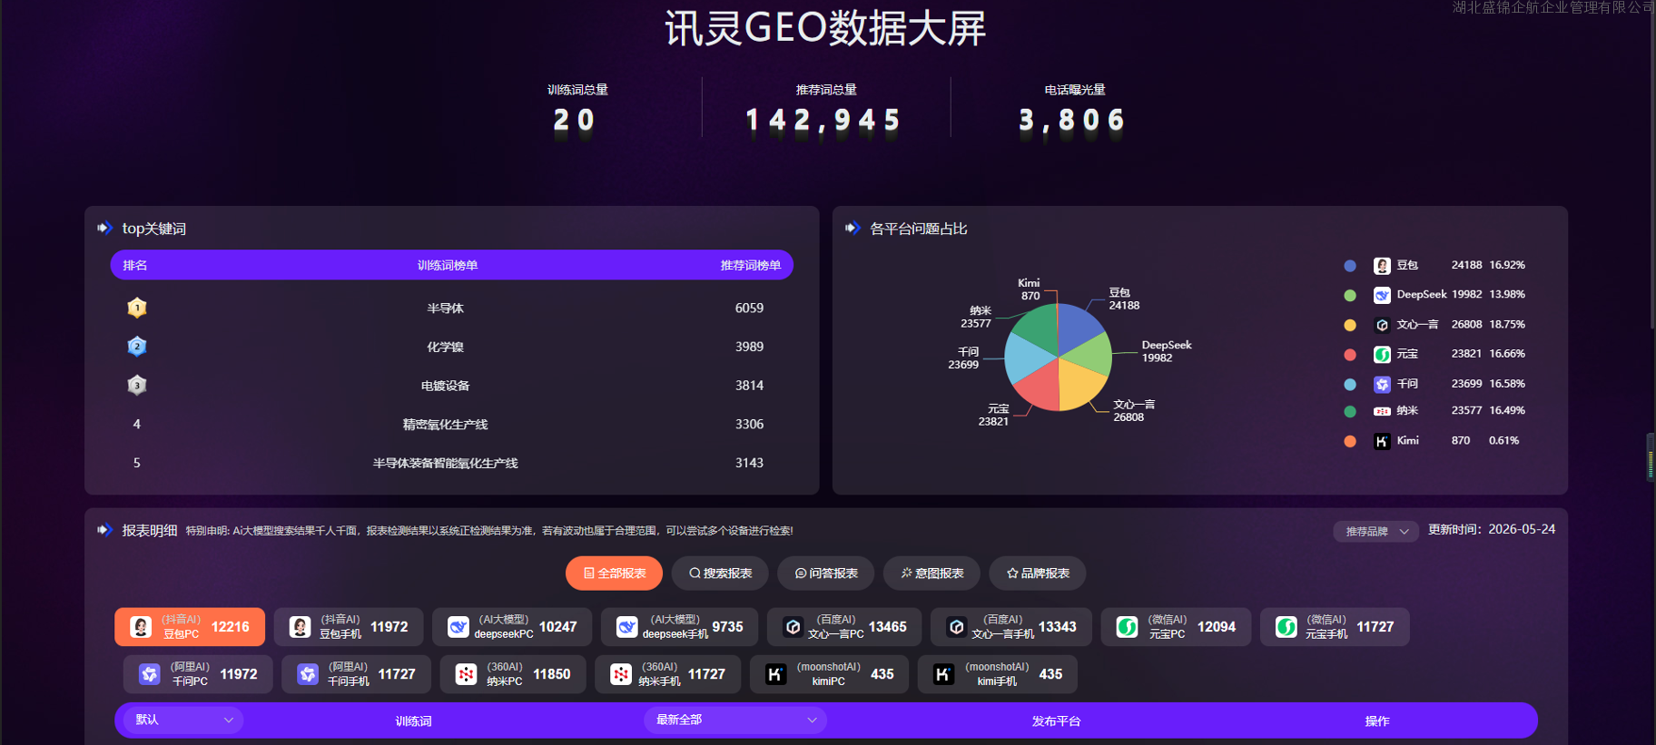1656x745 pixels.
Task: Select the 意图报表 tab
Action: [931, 573]
